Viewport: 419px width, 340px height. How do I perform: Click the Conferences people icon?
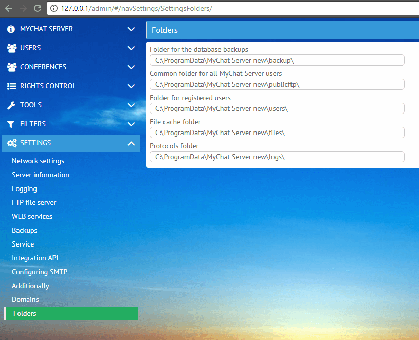pyautogui.click(x=11, y=67)
